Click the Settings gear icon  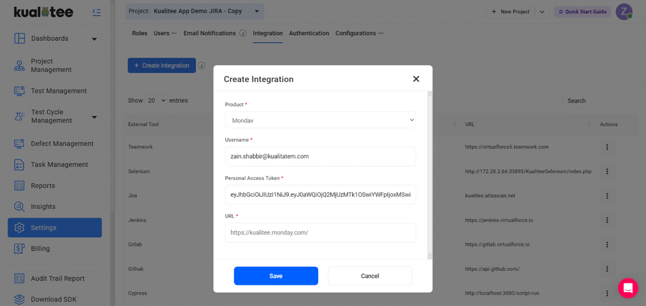[x=19, y=228]
